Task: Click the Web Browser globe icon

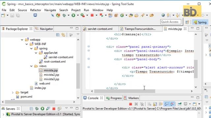Action: (x=163, y=15)
